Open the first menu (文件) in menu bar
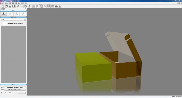The image size is (182, 98). tap(3, 3)
